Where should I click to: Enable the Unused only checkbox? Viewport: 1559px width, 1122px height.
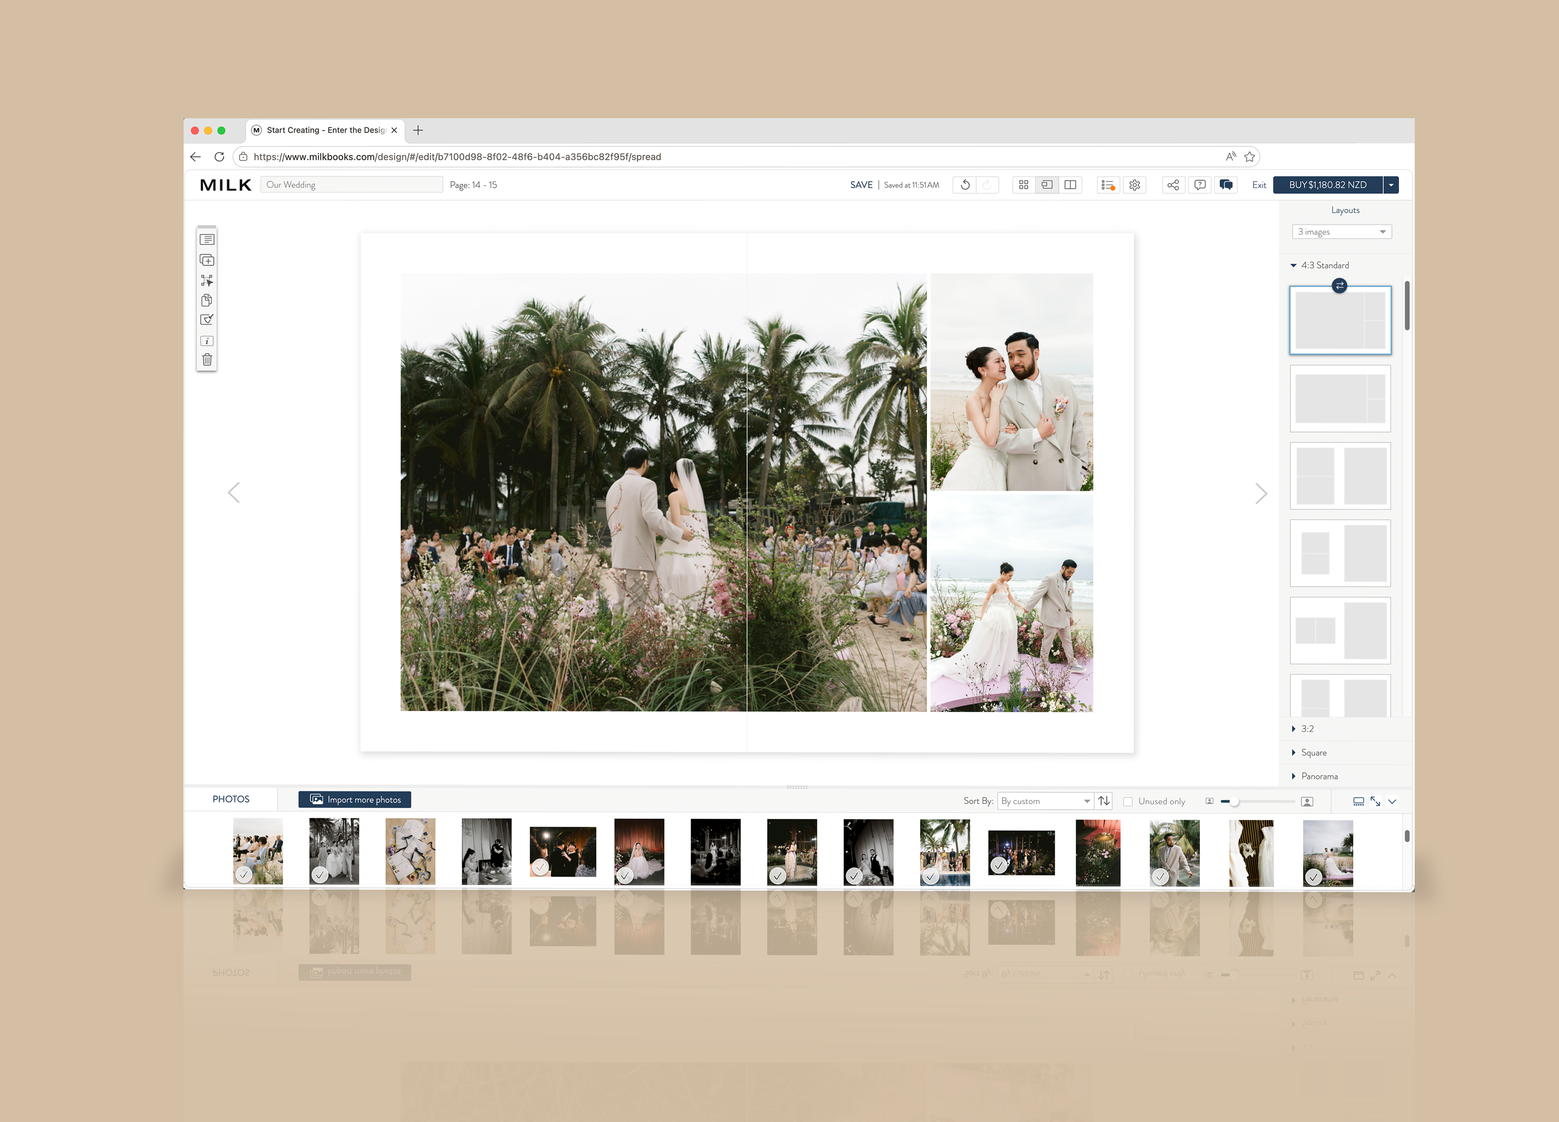(x=1128, y=802)
